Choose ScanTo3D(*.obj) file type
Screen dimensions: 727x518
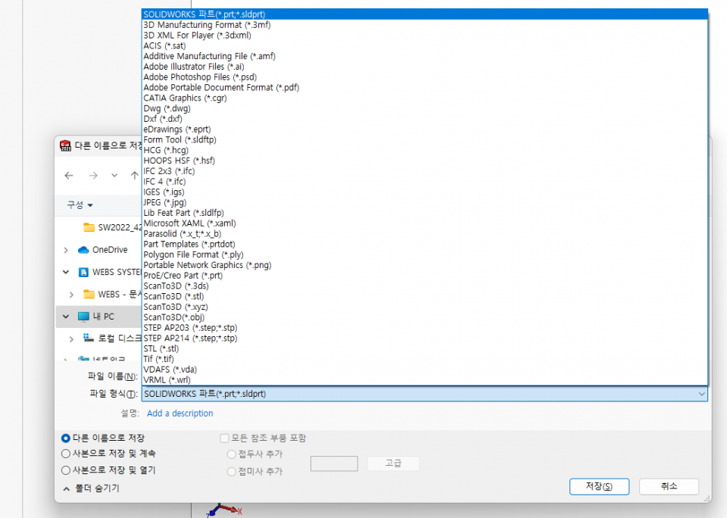click(425, 317)
